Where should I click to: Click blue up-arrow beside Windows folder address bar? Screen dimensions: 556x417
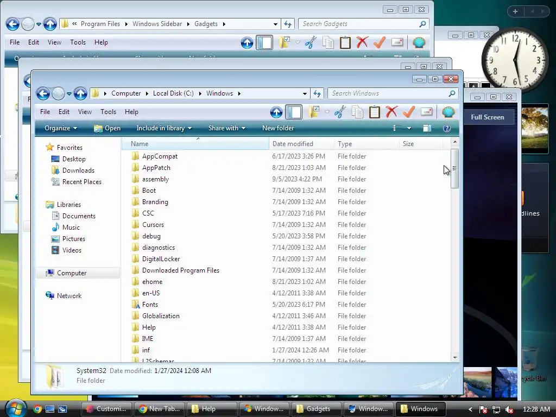coord(80,93)
